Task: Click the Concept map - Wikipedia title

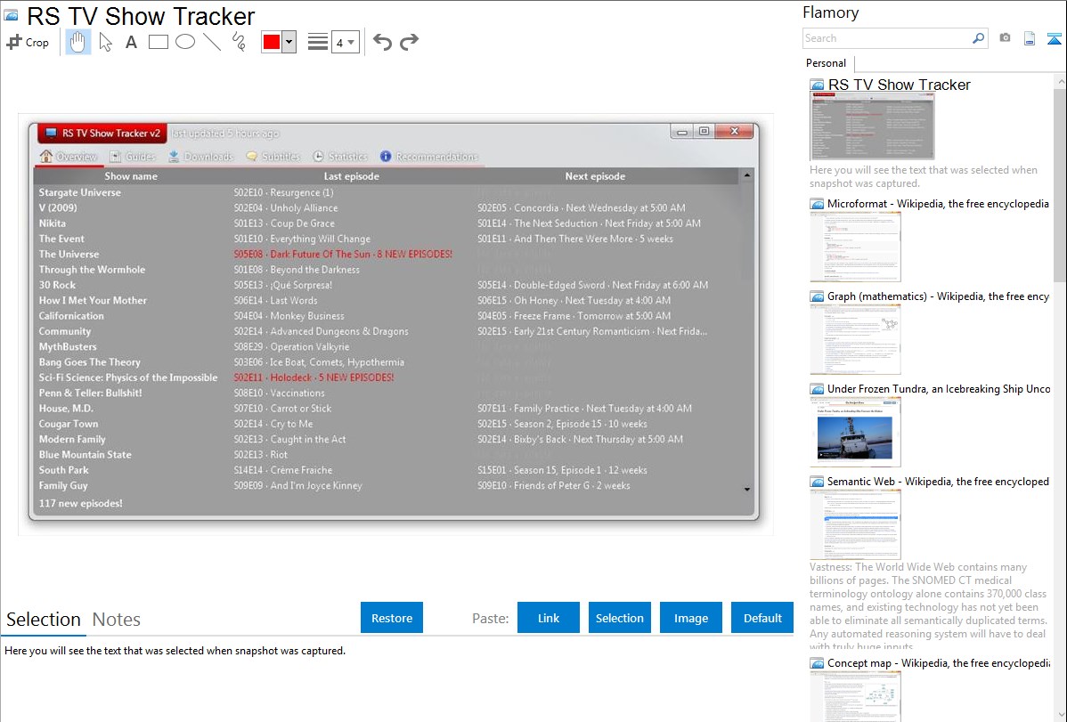Action: click(938, 662)
